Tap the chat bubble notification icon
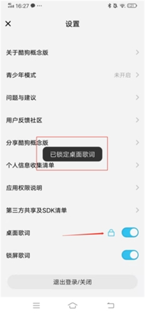 pyautogui.click(x=33, y=6)
